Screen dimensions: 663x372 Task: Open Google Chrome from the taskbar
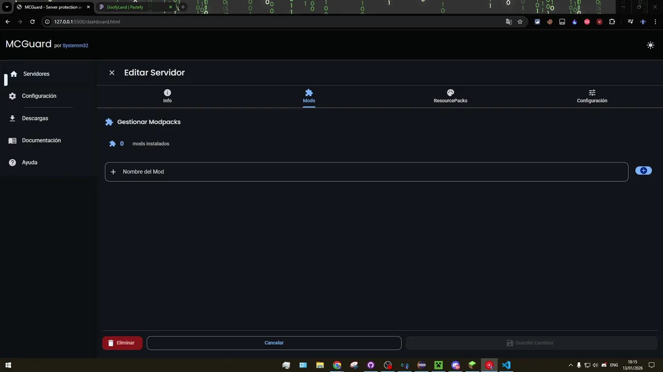coord(337,365)
